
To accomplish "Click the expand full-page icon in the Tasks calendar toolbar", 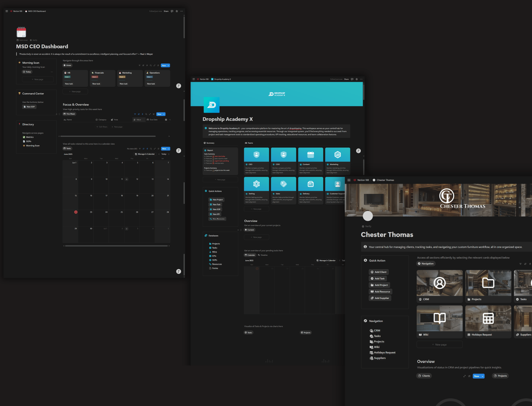I will [155, 149].
